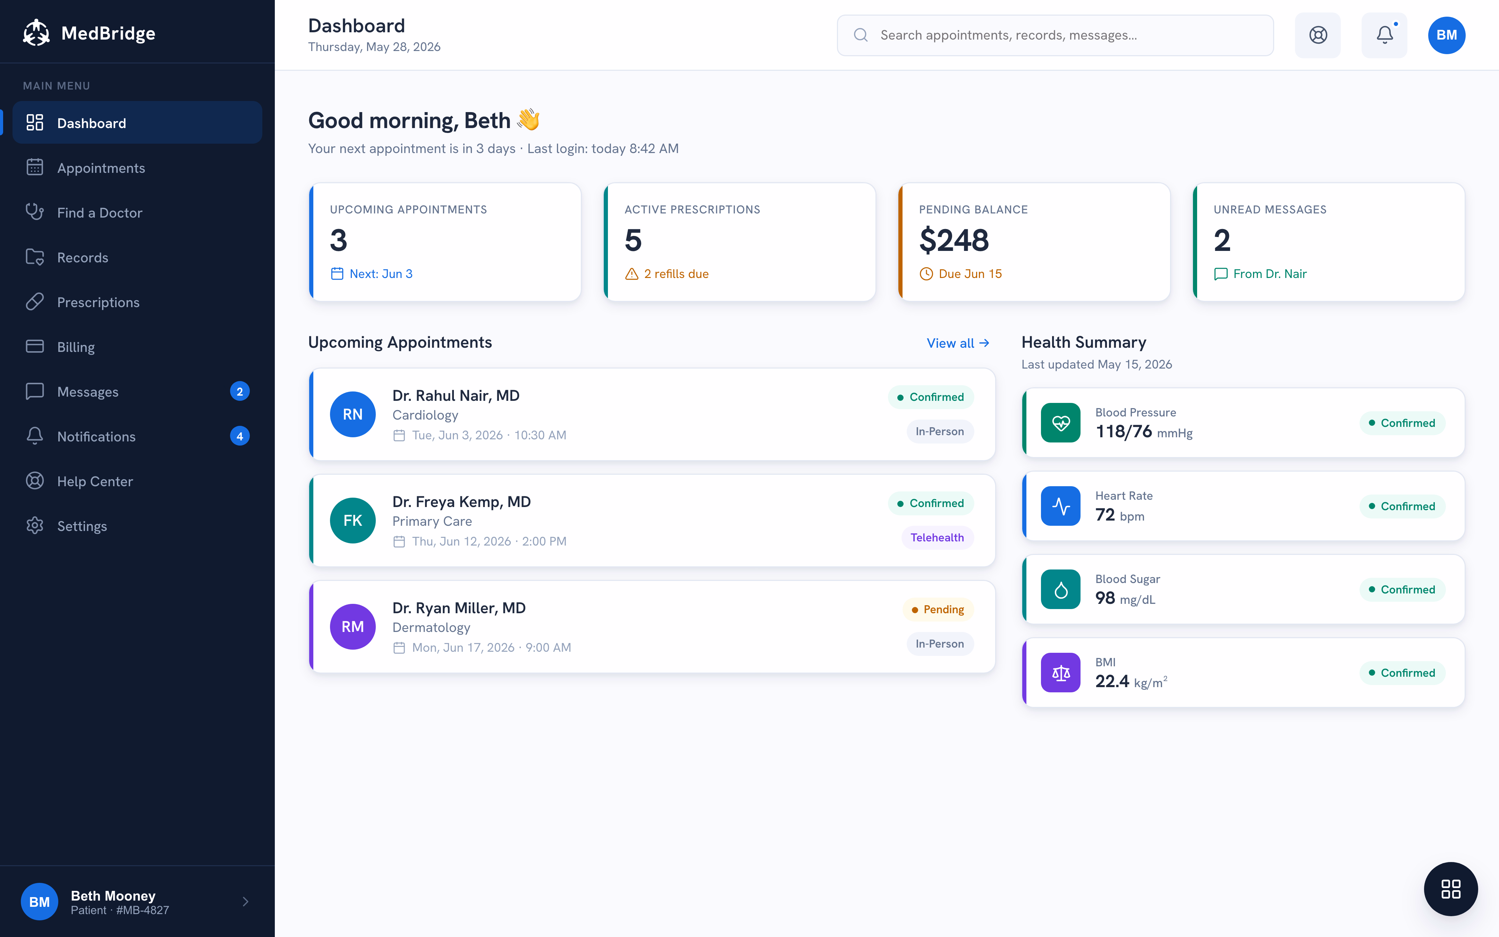
Task: Go to Find a Doctor
Action: point(137,212)
